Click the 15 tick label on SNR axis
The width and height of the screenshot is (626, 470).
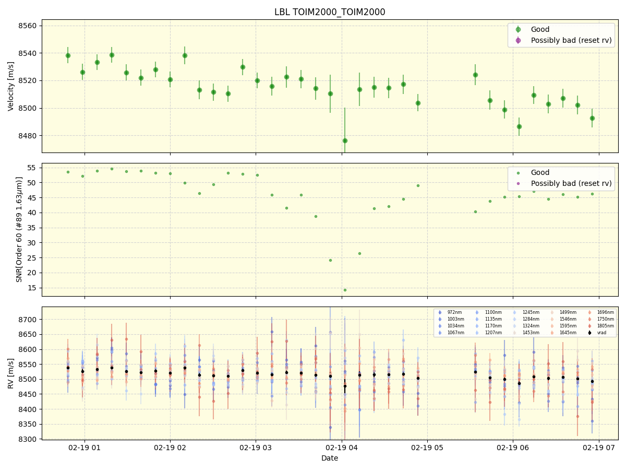(x=32, y=287)
